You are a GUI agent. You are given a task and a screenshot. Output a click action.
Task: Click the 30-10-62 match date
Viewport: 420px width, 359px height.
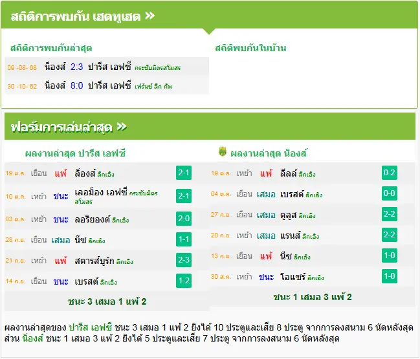pos(22,86)
